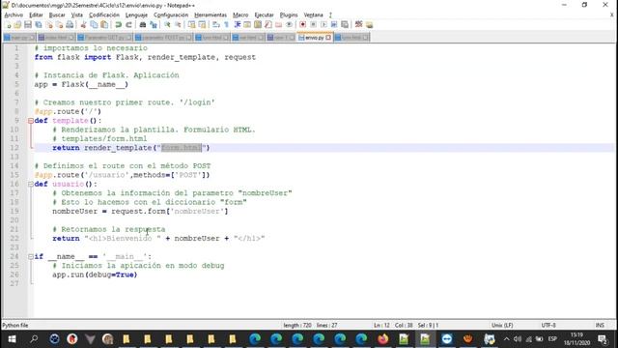Open the Macro menu
Image resolution: width=618 pixels, height=348 pixels.
240,15
